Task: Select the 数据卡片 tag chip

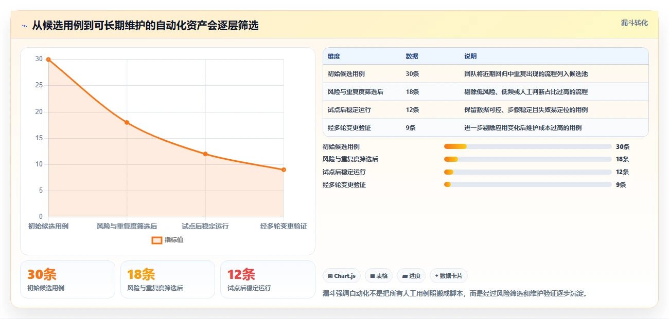Action: coord(449,276)
